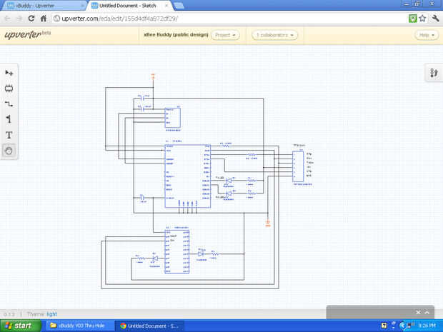Focus the upverter.com address bar
Viewport: 443px width, 332px height.
[x=229, y=19]
